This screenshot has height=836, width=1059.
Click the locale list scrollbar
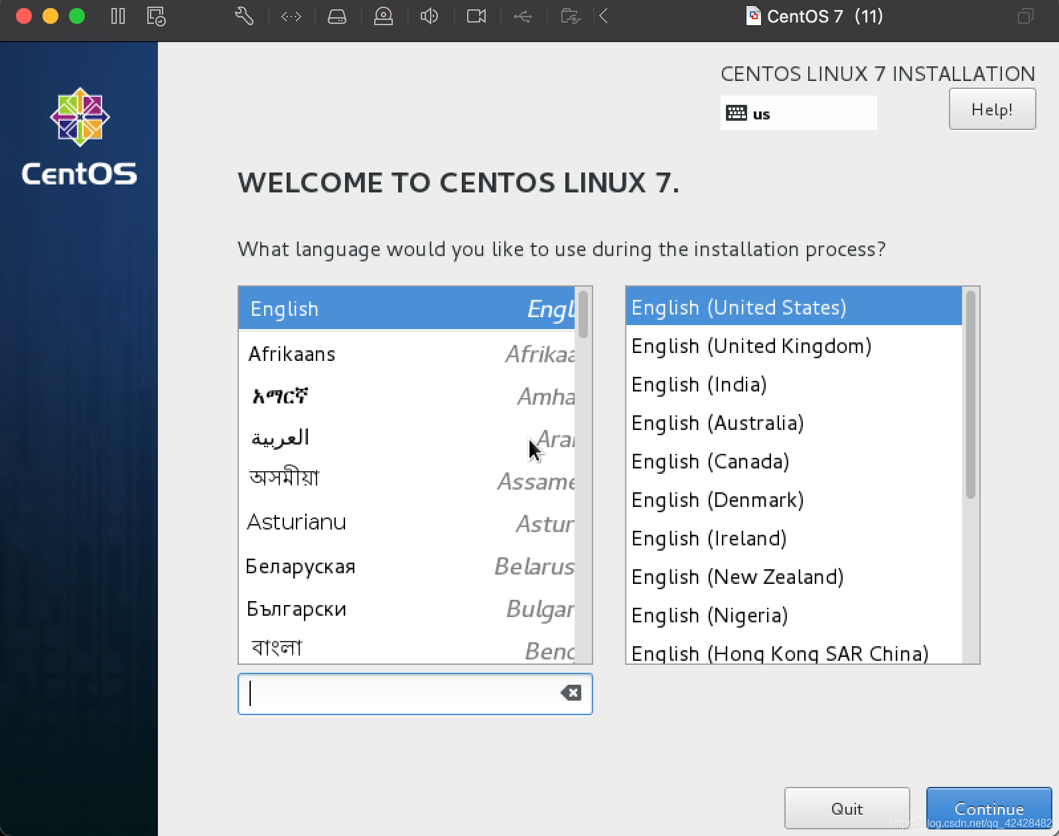[971, 394]
